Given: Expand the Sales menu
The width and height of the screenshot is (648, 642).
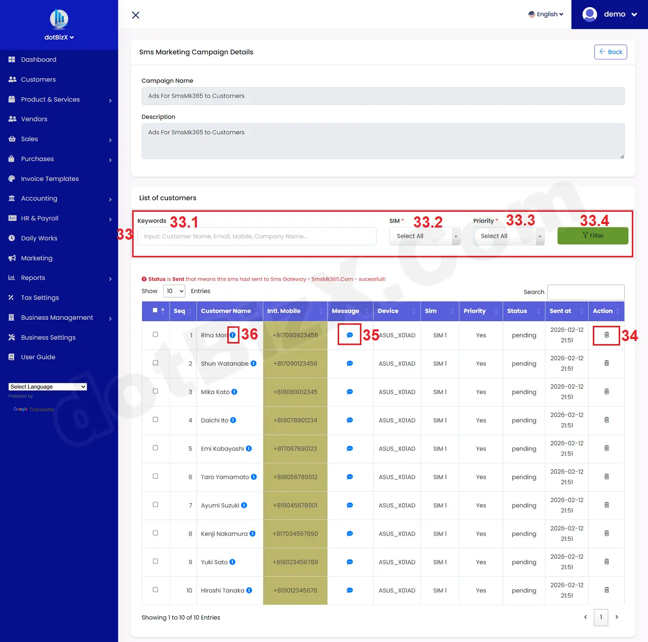Looking at the screenshot, I should pyautogui.click(x=29, y=139).
